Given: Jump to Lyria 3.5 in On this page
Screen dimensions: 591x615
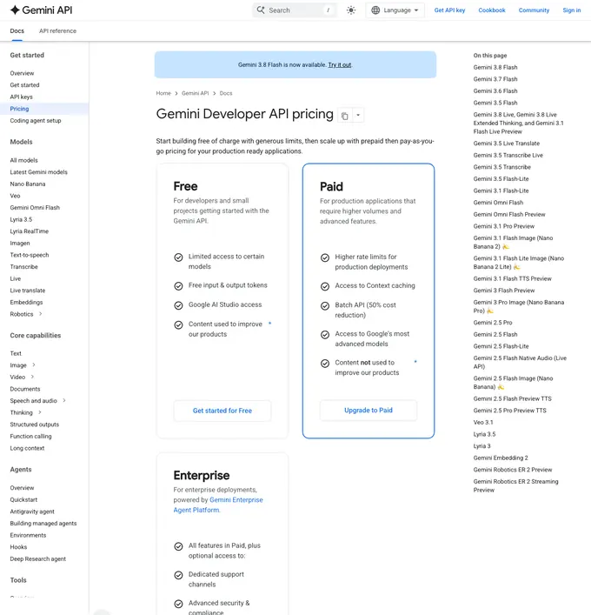Looking at the screenshot, I should 484,434.
